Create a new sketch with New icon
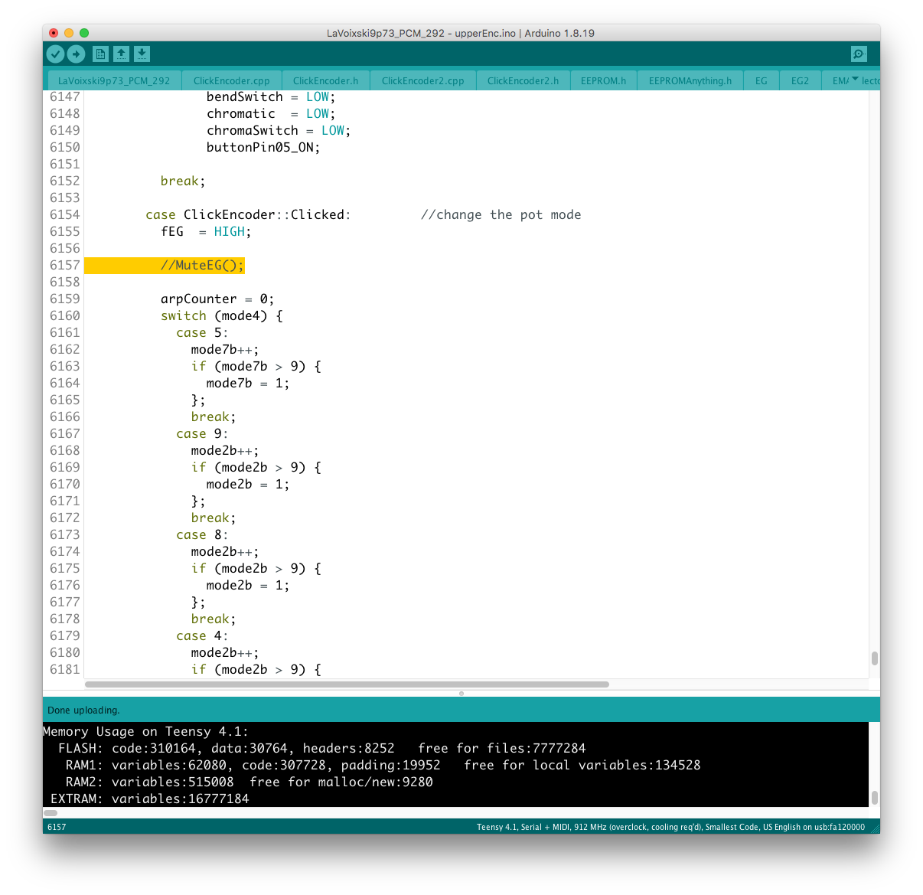 [100, 54]
